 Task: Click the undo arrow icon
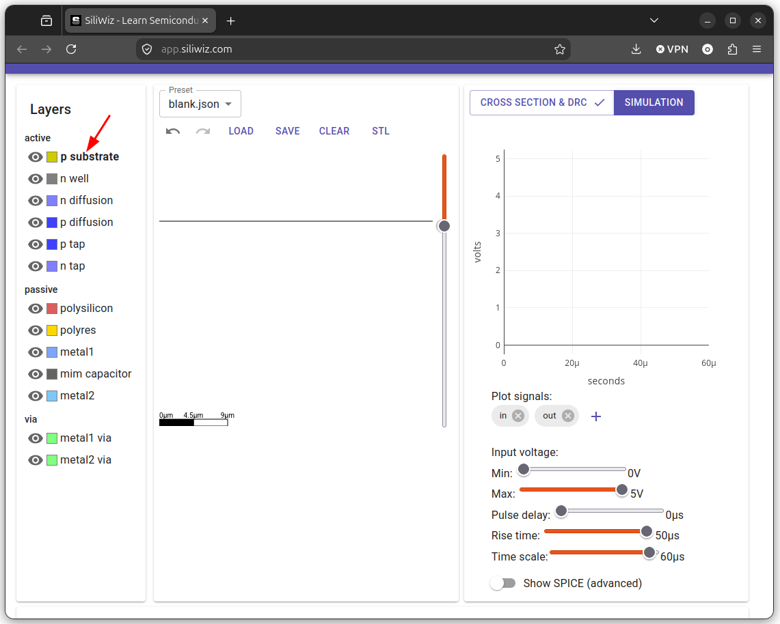tap(173, 131)
